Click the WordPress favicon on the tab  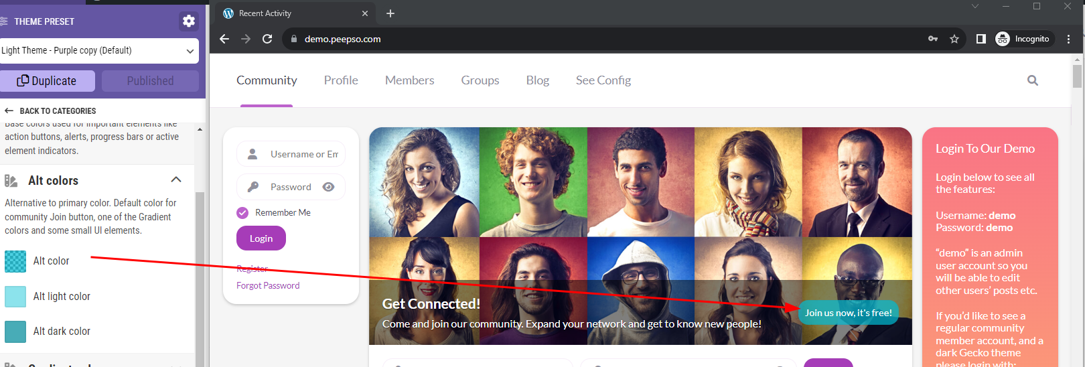pyautogui.click(x=228, y=13)
